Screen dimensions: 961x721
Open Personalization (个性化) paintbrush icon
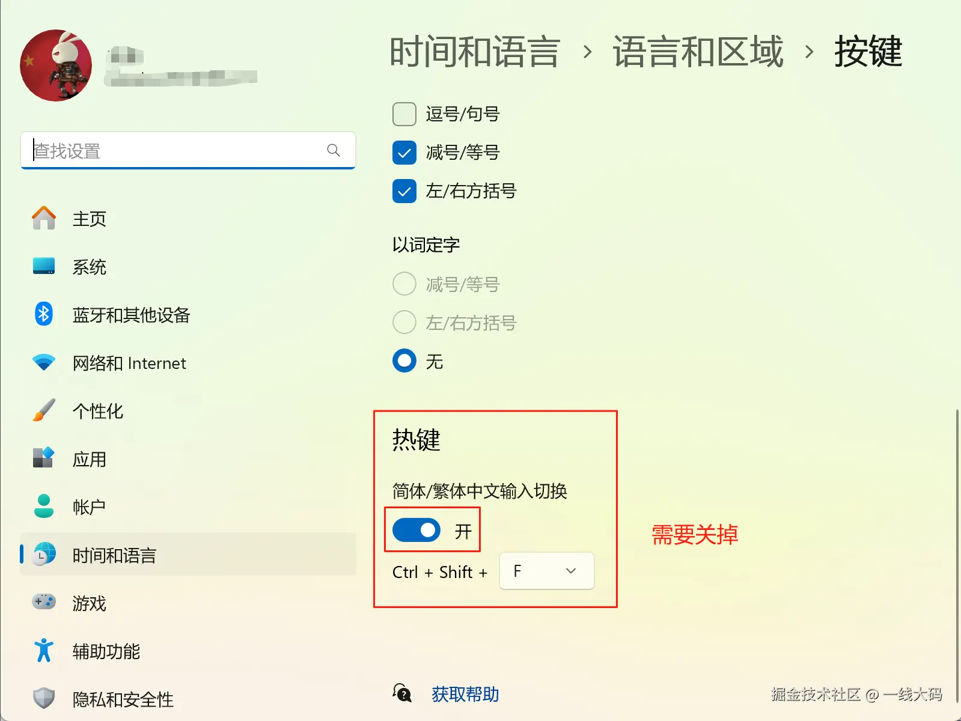click(x=44, y=410)
